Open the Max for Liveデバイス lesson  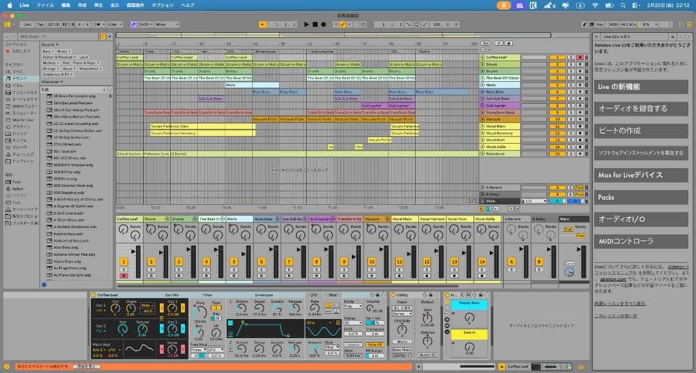tap(641, 175)
